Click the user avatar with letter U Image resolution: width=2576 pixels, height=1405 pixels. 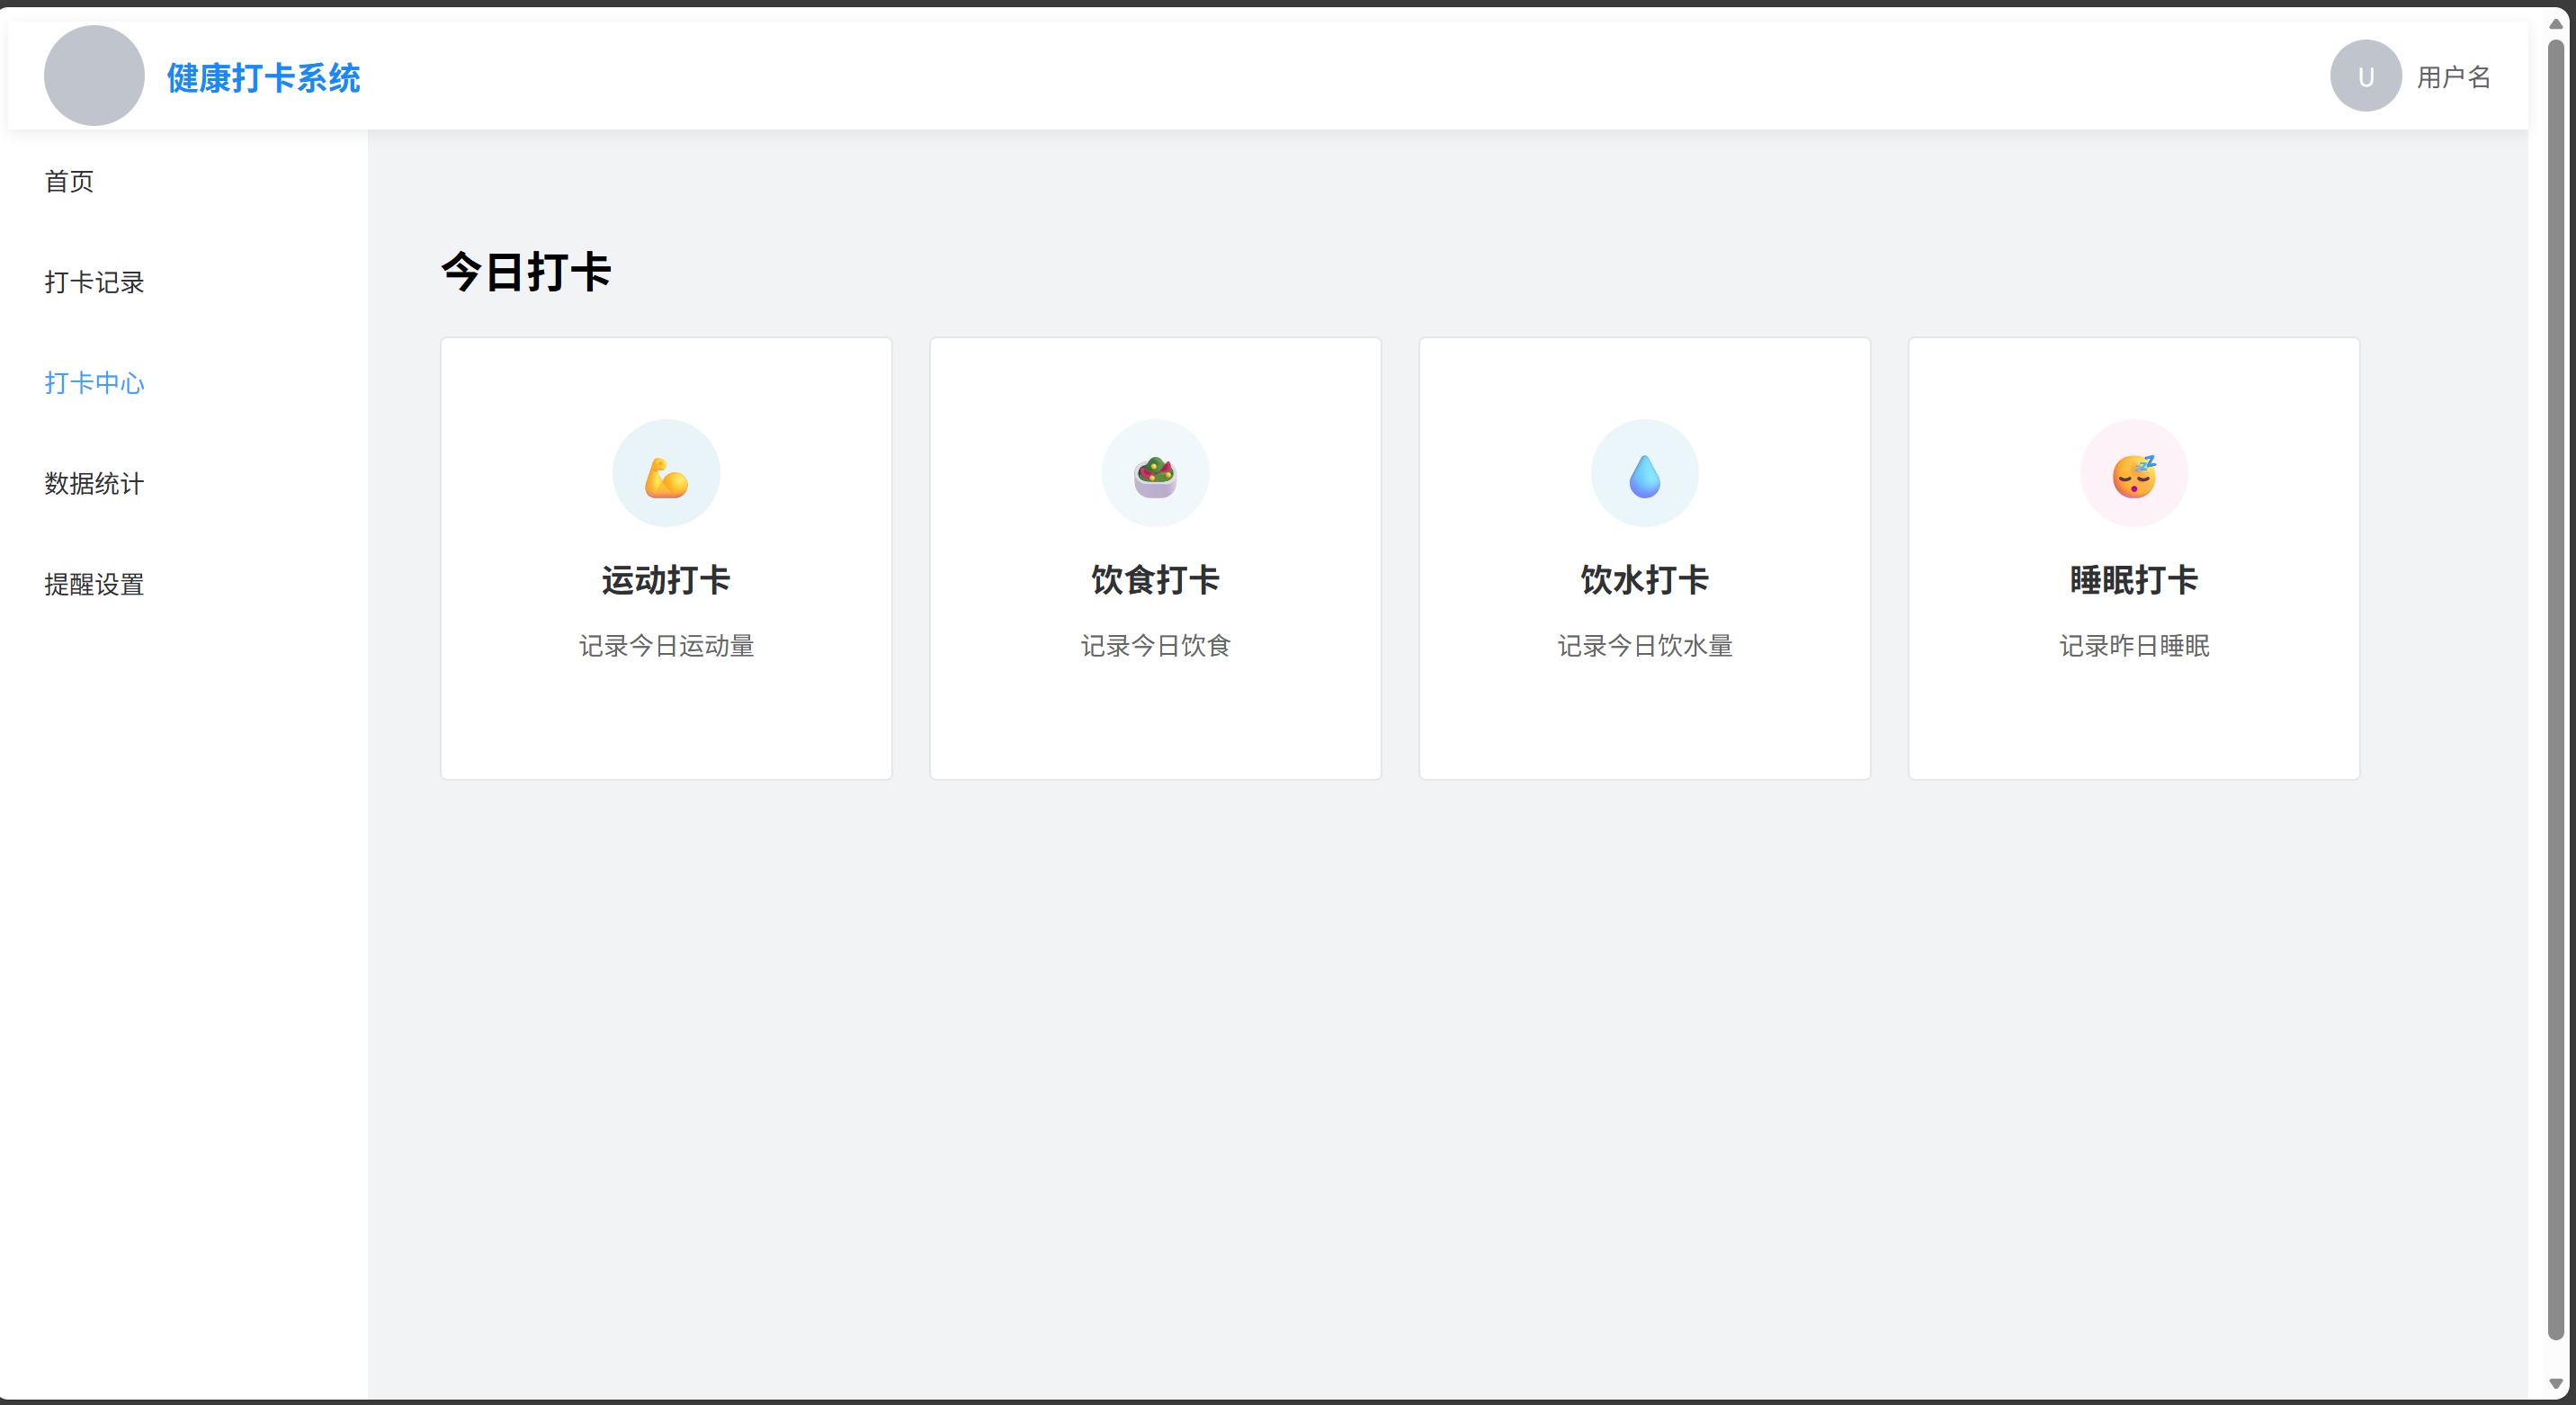2365,76
